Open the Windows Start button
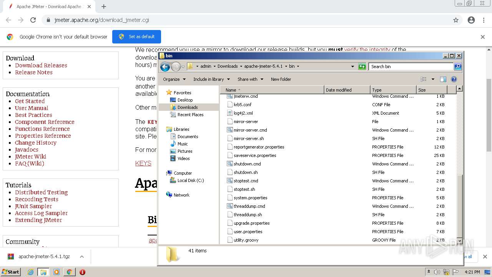The height and width of the screenshot is (277, 492). (10, 272)
